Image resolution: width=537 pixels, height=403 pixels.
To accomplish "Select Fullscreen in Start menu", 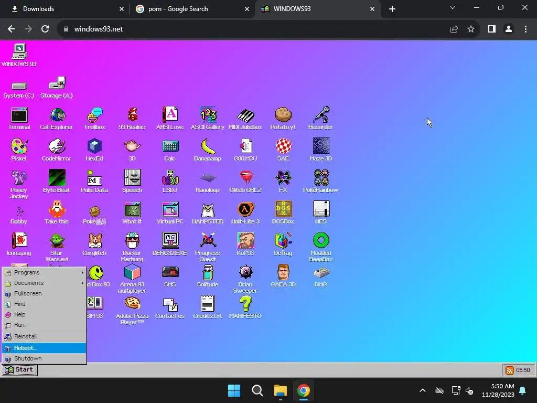I will (x=44, y=293).
